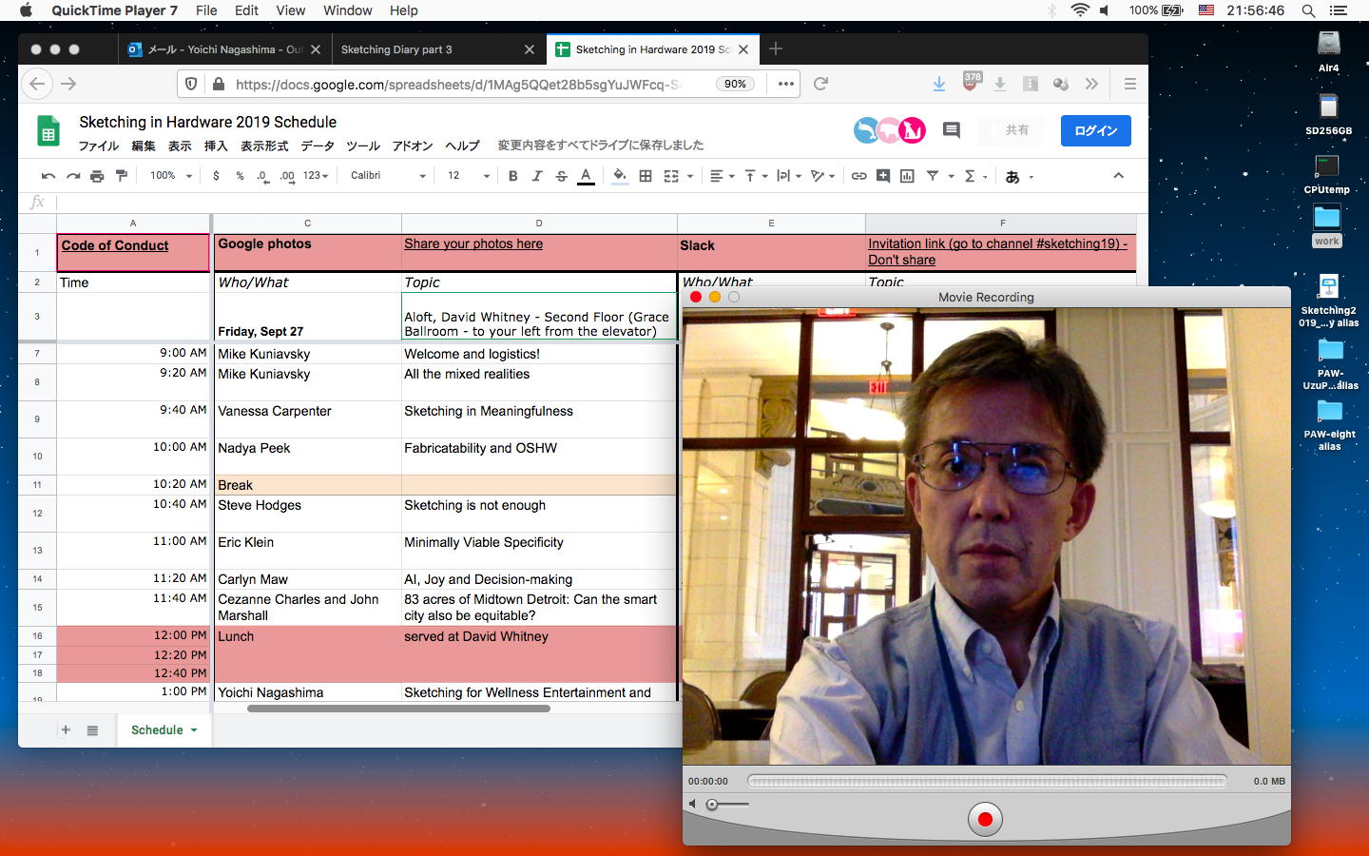Toggle bold formatting
The height and width of the screenshot is (856, 1369).
(513, 176)
